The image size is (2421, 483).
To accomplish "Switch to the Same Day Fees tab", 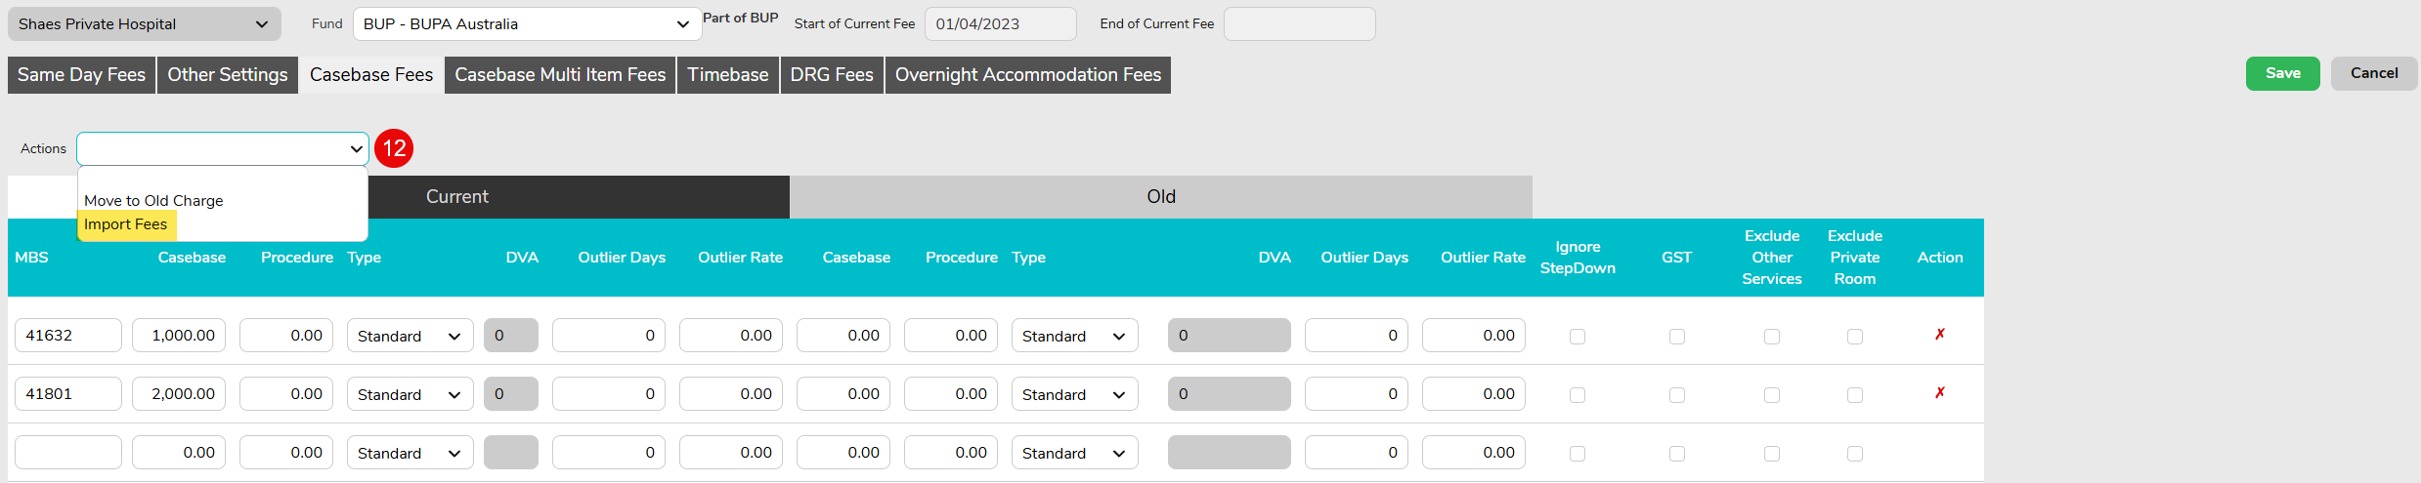I will [81, 75].
